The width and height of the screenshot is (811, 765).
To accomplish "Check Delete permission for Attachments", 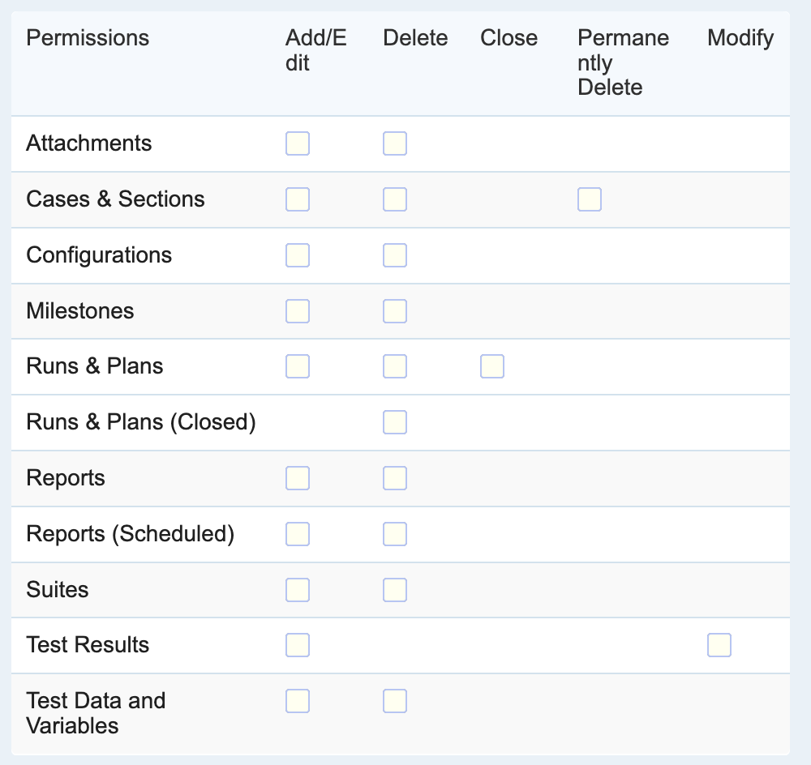I will (395, 143).
